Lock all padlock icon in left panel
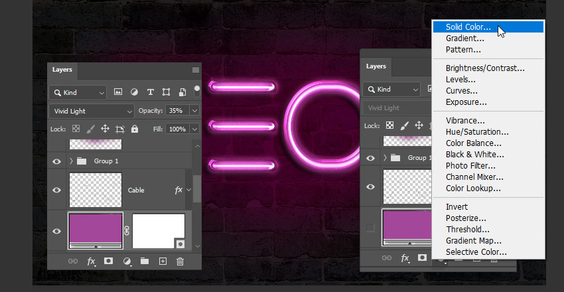 [x=135, y=129]
